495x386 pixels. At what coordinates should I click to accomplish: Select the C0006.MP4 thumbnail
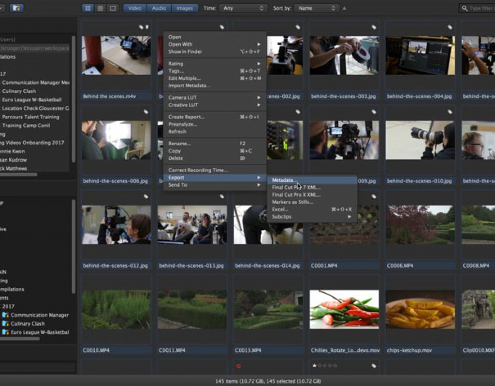[x=420, y=225]
